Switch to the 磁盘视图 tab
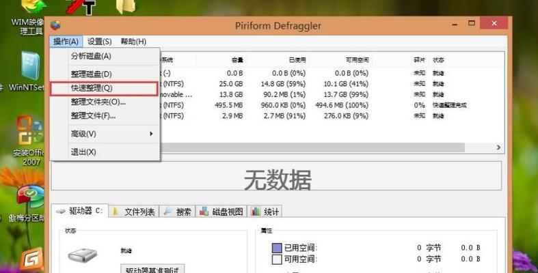Screen dimensions: 538x273 (x=221, y=212)
